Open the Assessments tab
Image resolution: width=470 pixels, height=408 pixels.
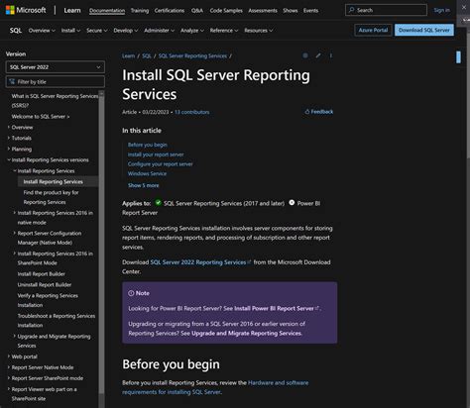pos(263,11)
